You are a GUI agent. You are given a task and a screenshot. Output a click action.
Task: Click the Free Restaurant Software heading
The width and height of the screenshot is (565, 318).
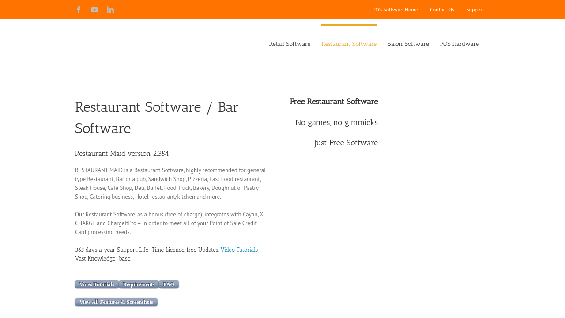pyautogui.click(x=334, y=102)
